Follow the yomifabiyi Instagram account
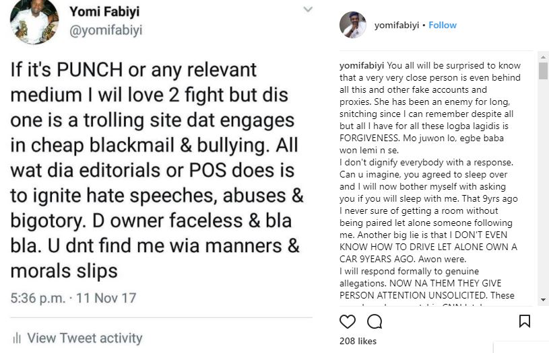The image size is (549, 353). click(x=443, y=25)
